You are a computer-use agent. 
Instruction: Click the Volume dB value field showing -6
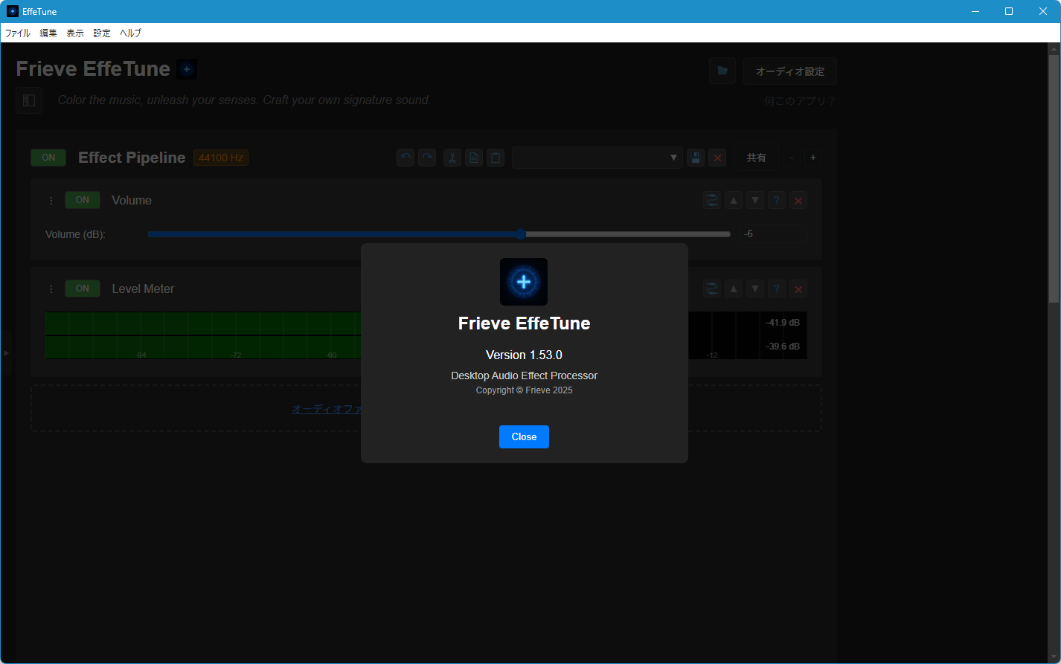774,234
